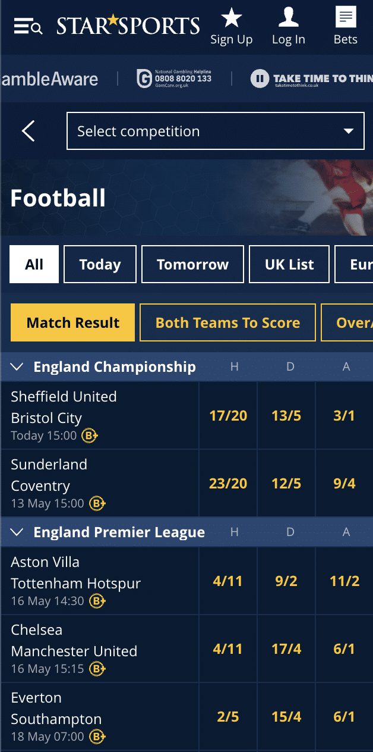
Task: Select the Match Result market
Action: coord(72,322)
